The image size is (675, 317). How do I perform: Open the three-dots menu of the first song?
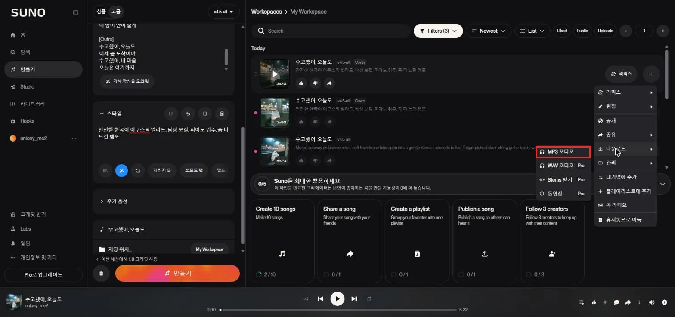click(651, 74)
